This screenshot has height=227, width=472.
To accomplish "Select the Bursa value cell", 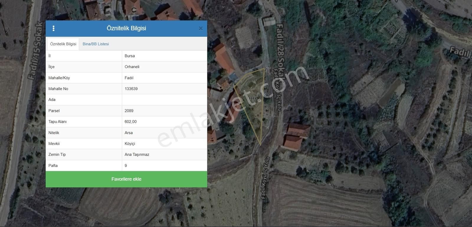I will (164, 56).
